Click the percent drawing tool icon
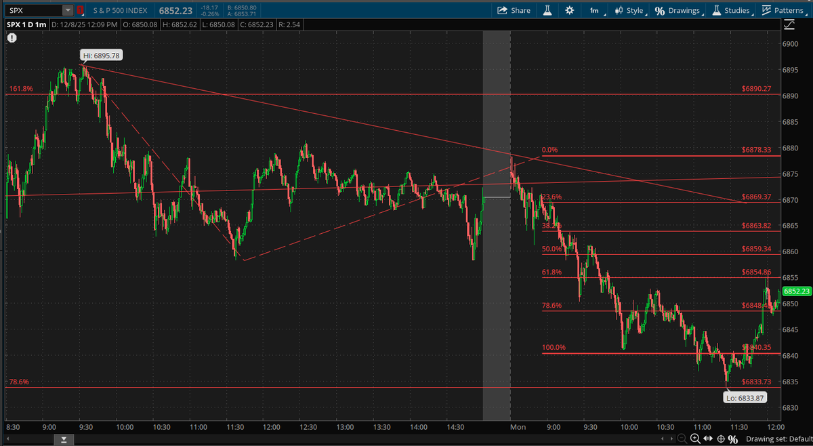The width and height of the screenshot is (813, 446). [732, 439]
